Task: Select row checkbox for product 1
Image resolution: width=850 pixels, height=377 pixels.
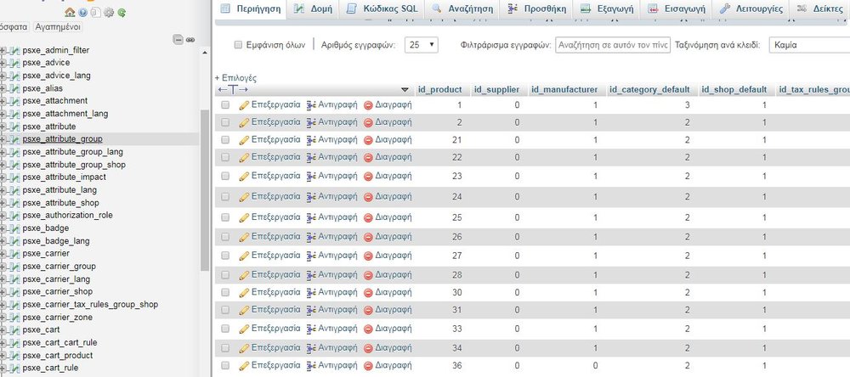Action: tap(225, 105)
